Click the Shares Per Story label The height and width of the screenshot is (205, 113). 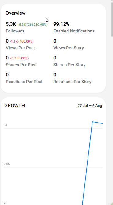69,65
